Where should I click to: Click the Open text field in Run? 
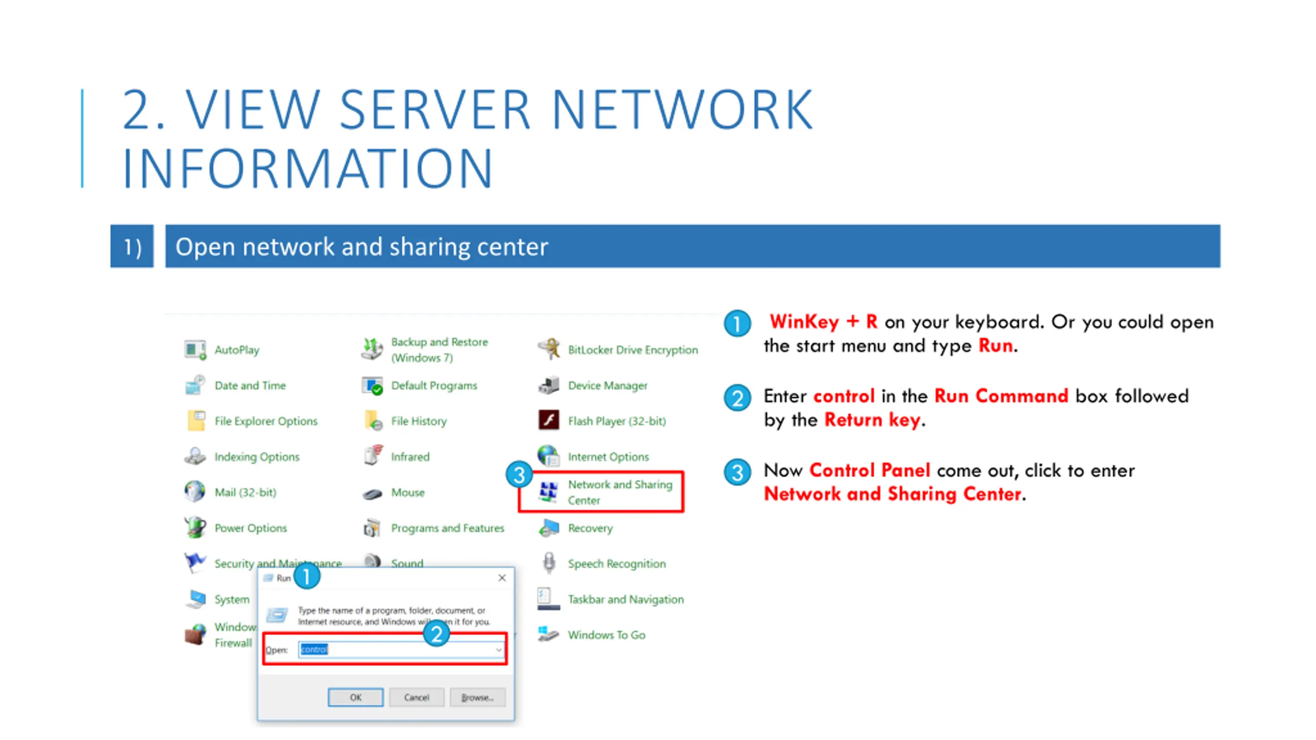click(401, 650)
